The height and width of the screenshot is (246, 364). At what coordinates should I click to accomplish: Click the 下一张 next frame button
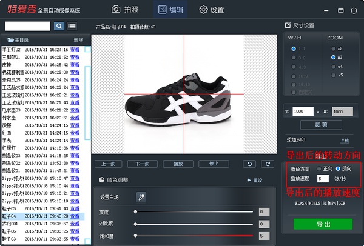click(143, 164)
